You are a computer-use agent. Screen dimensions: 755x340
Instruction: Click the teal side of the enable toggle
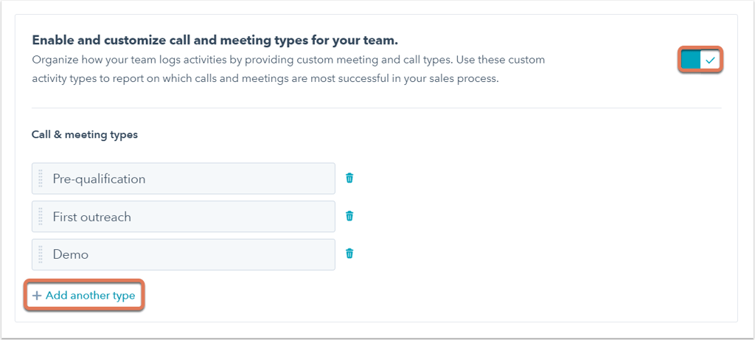[x=691, y=60]
